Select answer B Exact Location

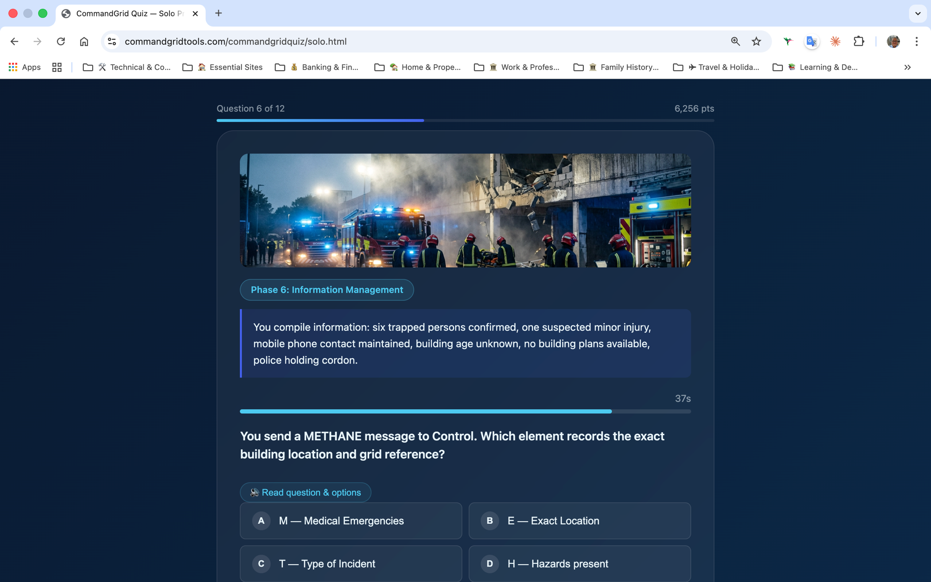(x=579, y=521)
